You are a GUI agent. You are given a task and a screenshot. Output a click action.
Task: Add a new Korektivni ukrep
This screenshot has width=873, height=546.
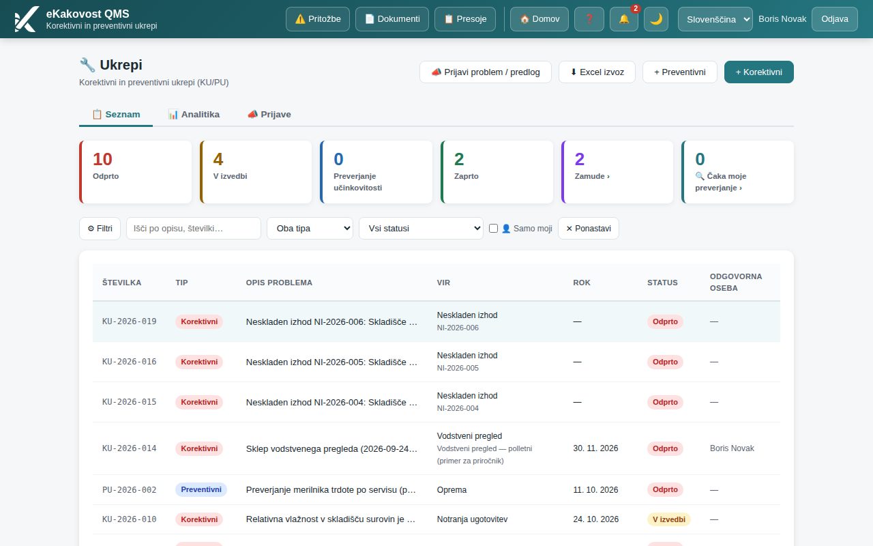pyautogui.click(x=759, y=72)
